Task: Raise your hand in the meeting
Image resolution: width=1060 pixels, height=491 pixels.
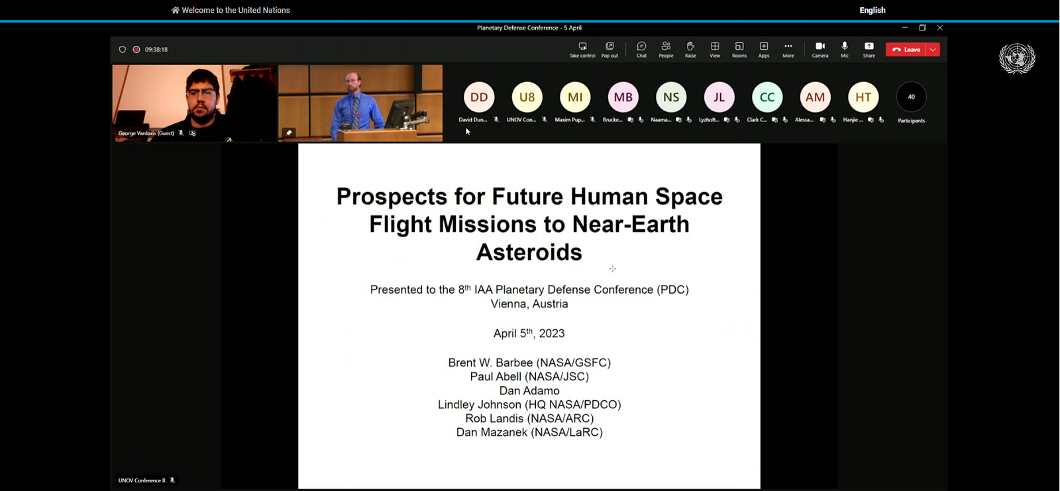Action: pyautogui.click(x=690, y=50)
